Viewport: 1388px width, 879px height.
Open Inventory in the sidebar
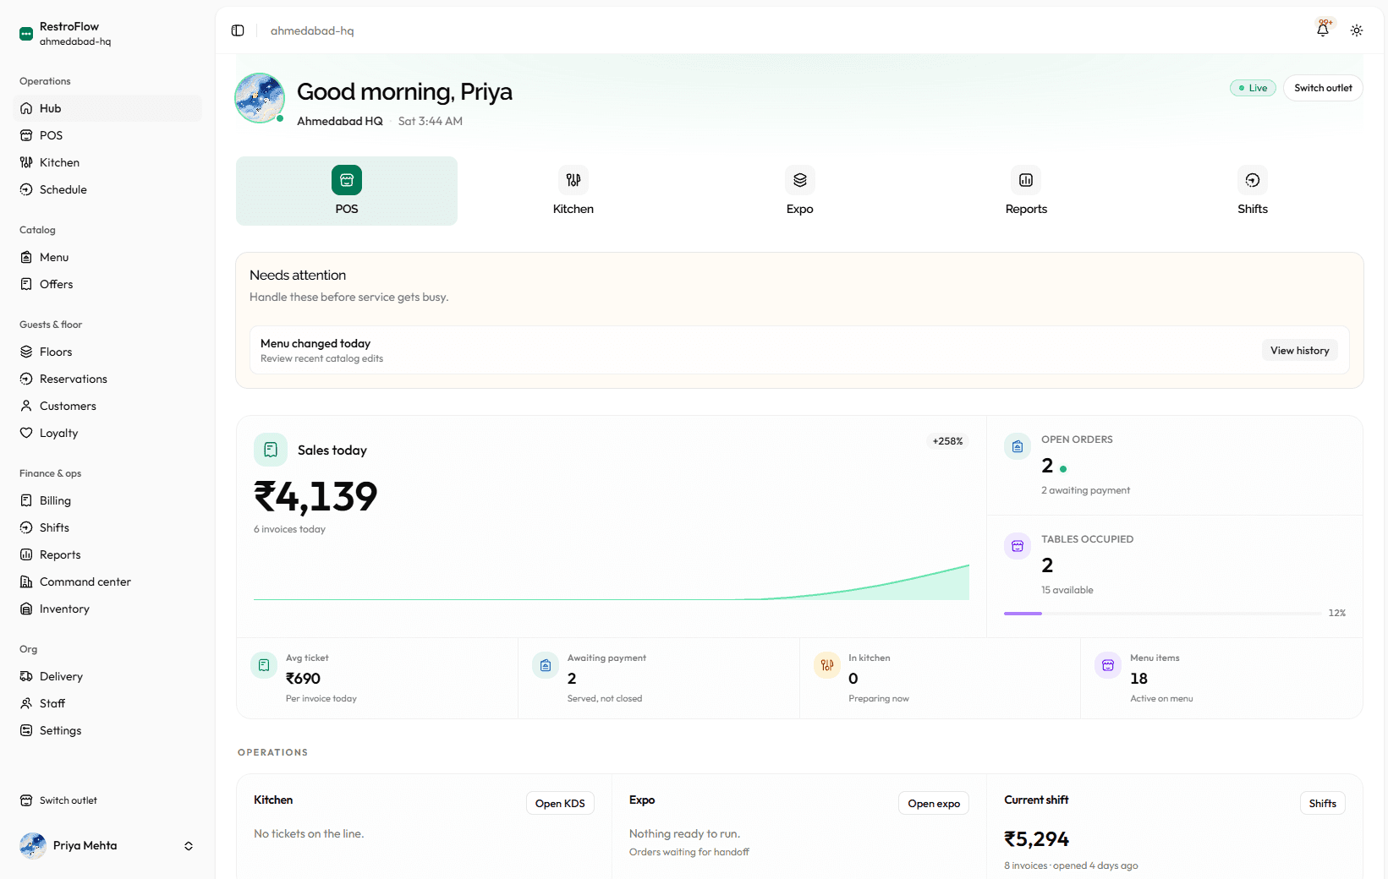pyautogui.click(x=107, y=609)
